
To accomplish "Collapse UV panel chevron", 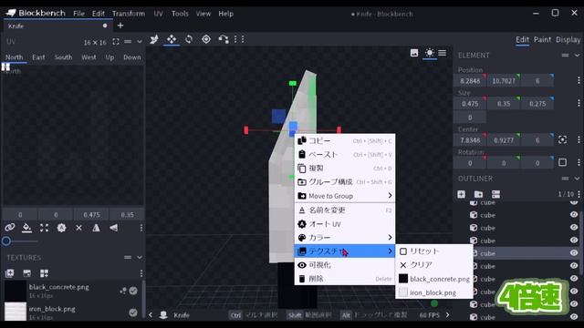I will pos(140,42).
